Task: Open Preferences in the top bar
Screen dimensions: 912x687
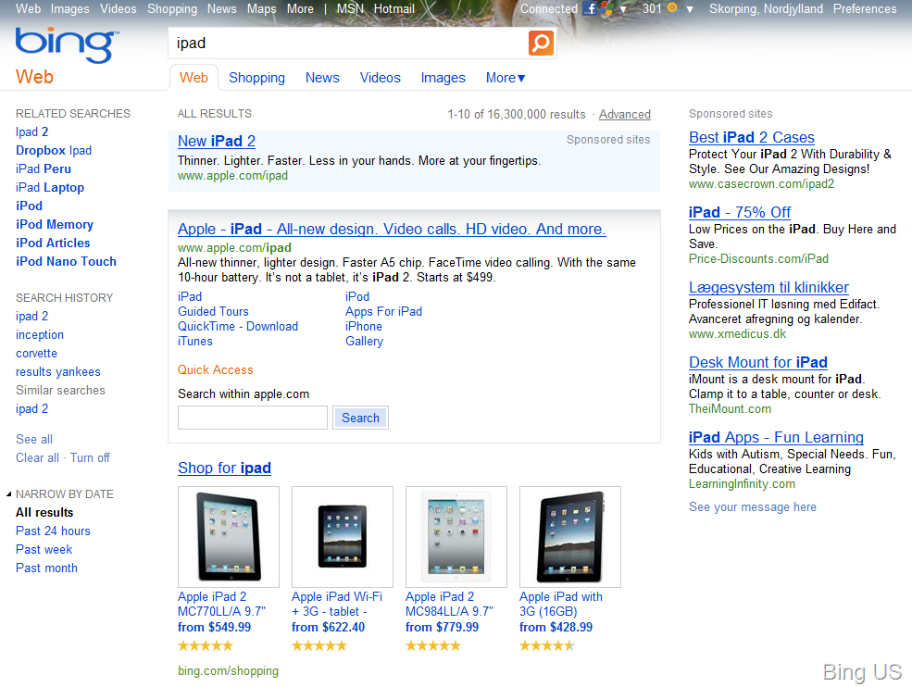Action: (x=864, y=8)
